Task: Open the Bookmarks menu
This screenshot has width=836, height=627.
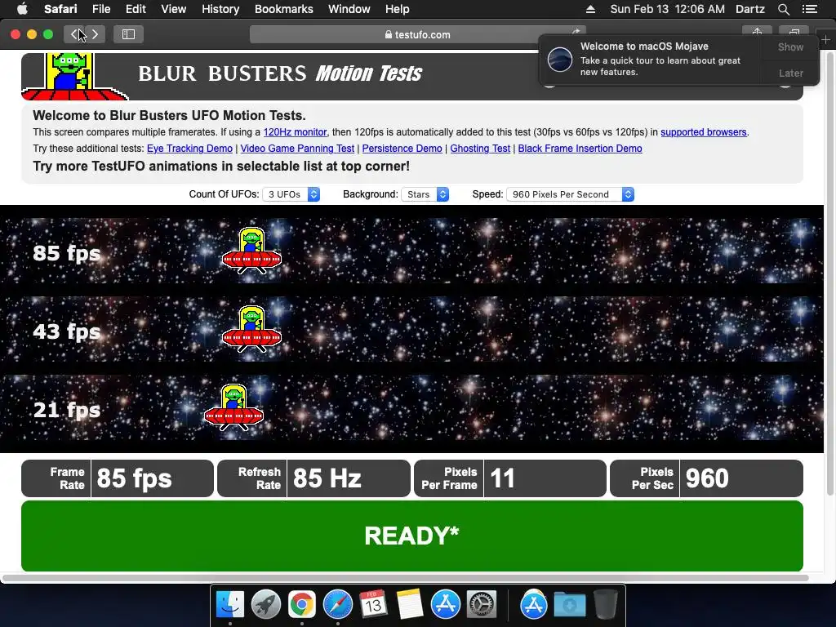Action: (283, 9)
